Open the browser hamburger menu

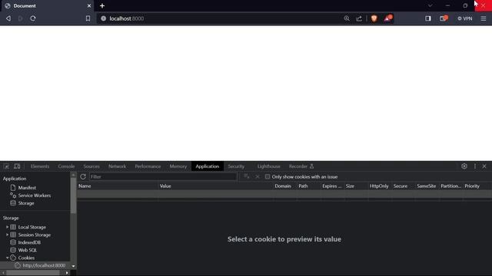pos(484,18)
